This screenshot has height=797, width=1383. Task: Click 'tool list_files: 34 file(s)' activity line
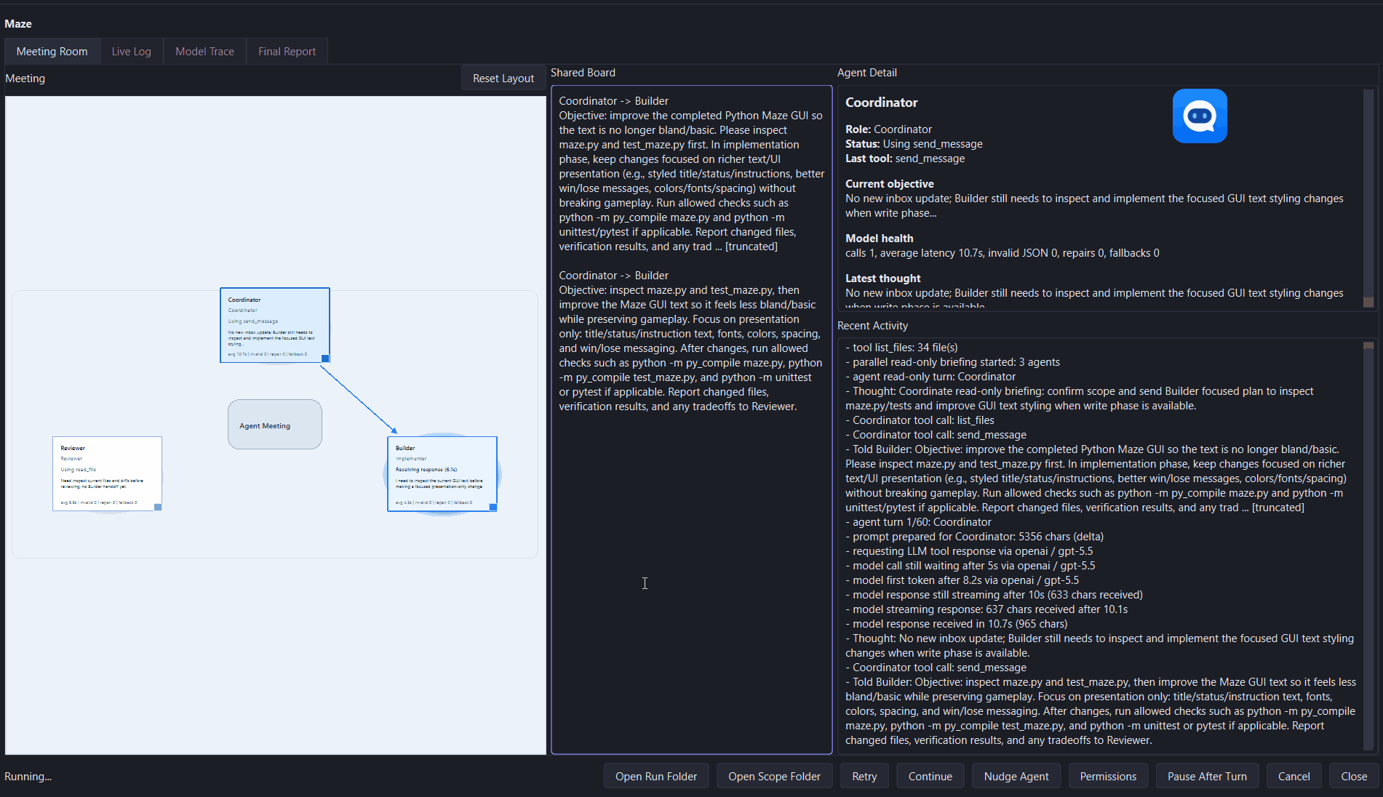[x=902, y=348]
